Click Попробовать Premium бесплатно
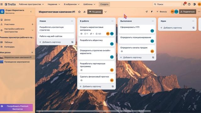The image size is (201, 113). point(16,107)
